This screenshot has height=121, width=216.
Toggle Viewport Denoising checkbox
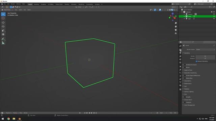(x=196, y=61)
